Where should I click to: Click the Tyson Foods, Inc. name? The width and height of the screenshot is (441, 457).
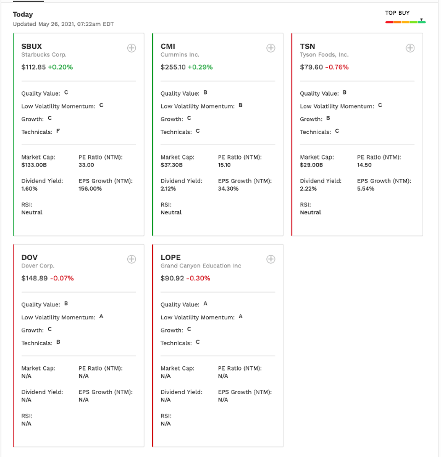[324, 55]
